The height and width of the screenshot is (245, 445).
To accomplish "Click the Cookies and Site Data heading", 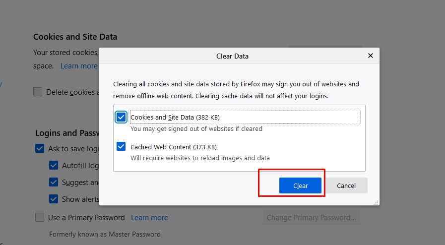I will tap(75, 37).
